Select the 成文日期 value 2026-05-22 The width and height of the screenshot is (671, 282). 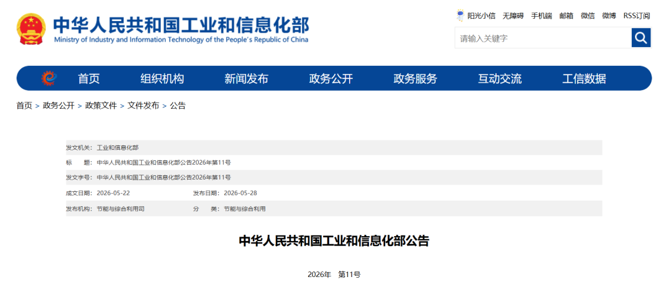(114, 193)
